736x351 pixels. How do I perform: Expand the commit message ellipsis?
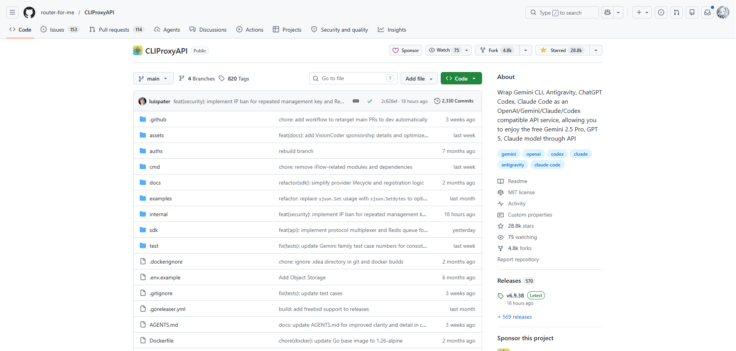point(356,101)
